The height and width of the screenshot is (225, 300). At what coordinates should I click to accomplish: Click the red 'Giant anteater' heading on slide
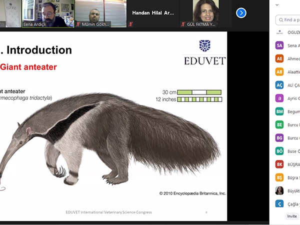coord(28,67)
